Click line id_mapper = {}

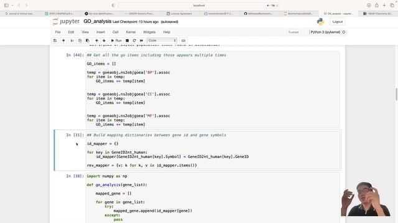103,144
